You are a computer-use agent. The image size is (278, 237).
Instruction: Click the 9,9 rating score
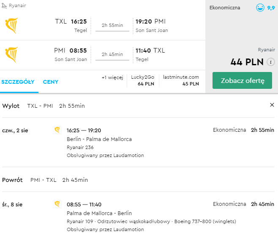click(271, 8)
